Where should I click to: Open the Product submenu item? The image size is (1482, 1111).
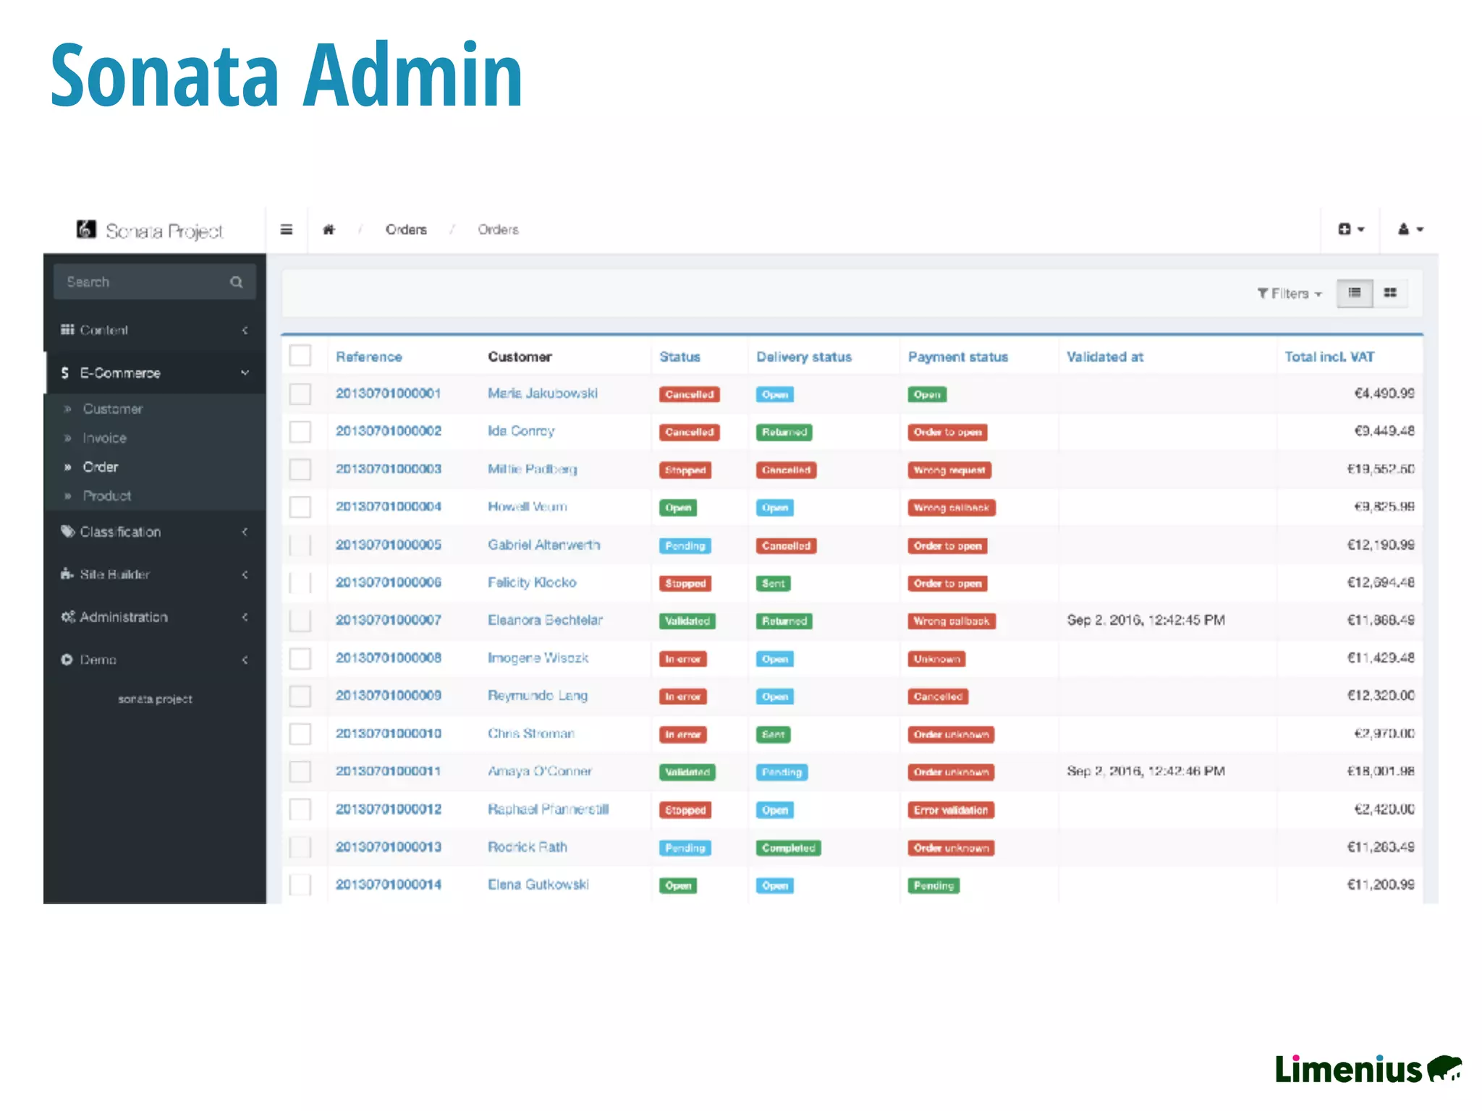coord(107,495)
